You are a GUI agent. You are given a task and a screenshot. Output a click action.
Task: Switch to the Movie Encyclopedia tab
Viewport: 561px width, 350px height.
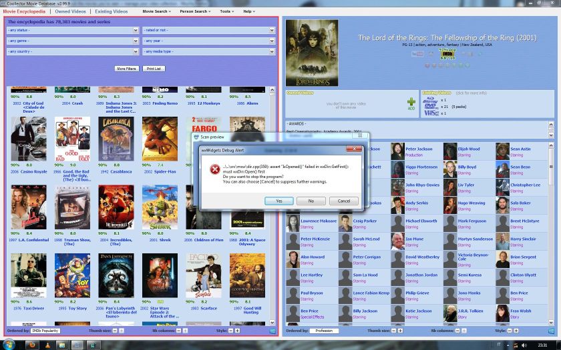24,11
